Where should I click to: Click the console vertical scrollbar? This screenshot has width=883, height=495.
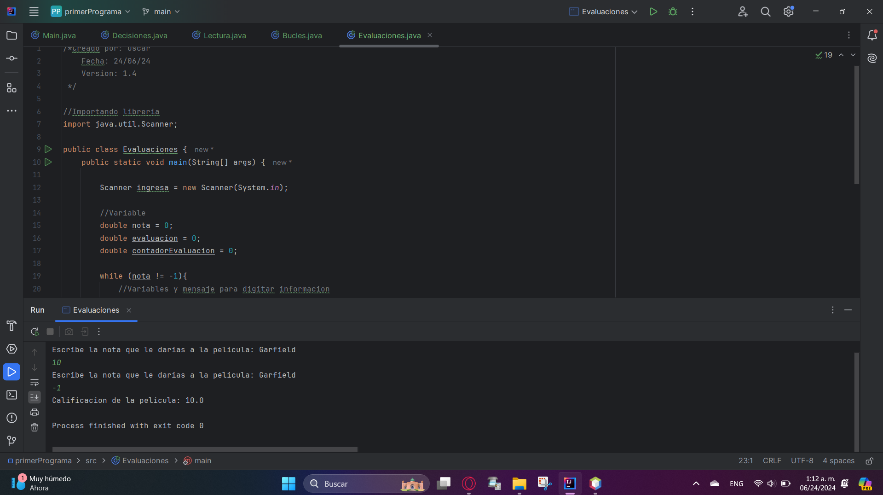tap(856, 402)
